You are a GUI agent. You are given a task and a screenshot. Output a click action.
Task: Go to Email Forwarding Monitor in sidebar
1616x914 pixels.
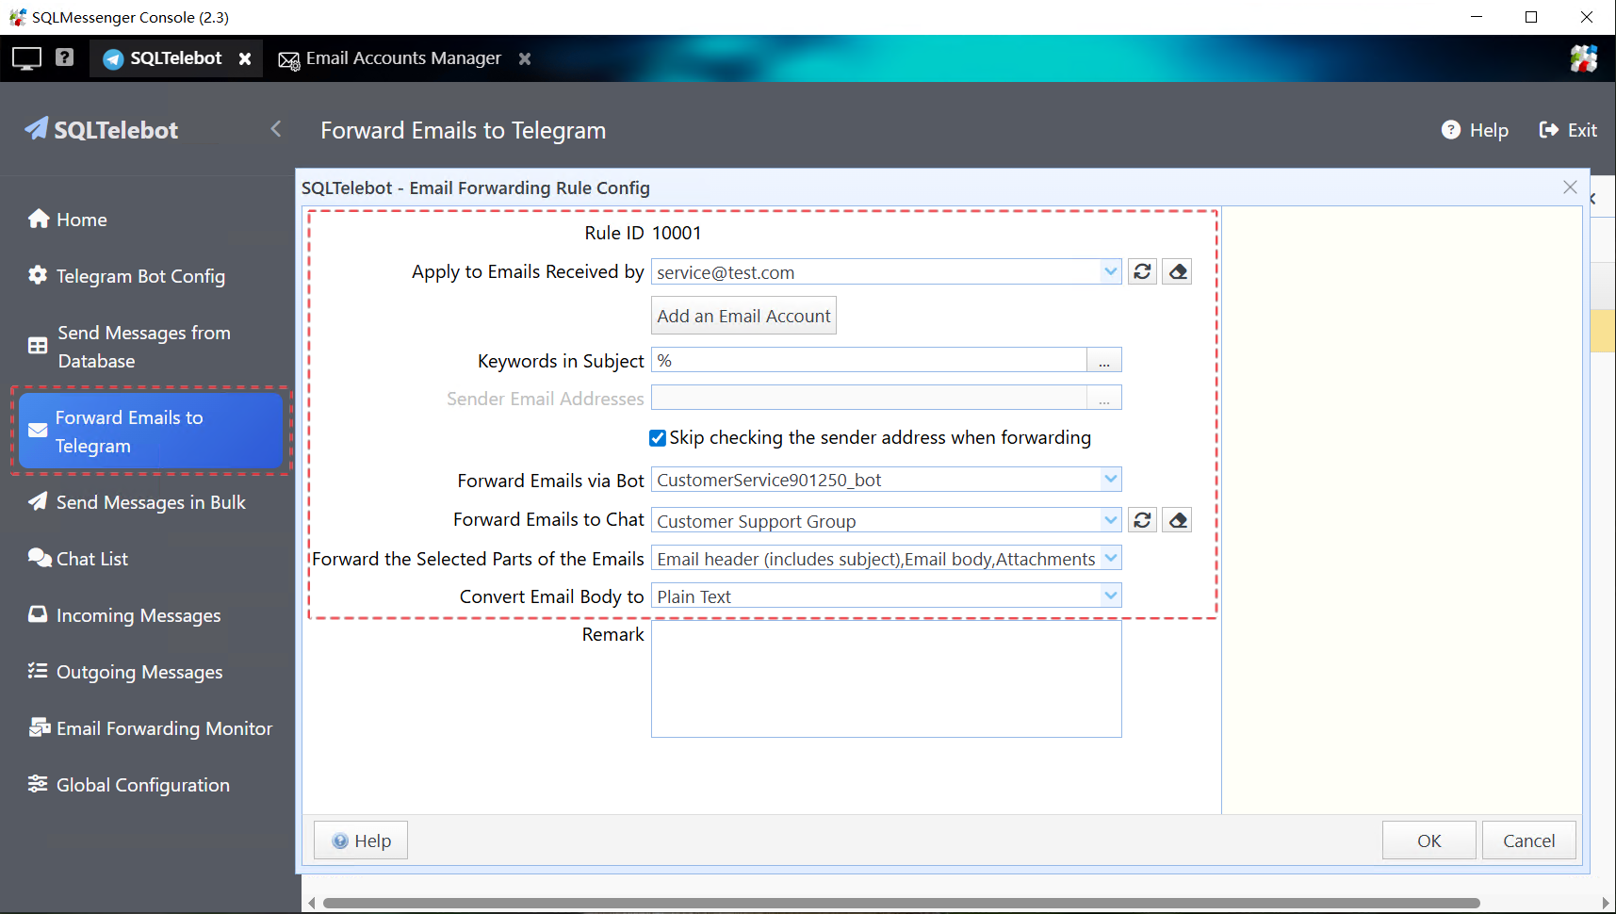164,728
